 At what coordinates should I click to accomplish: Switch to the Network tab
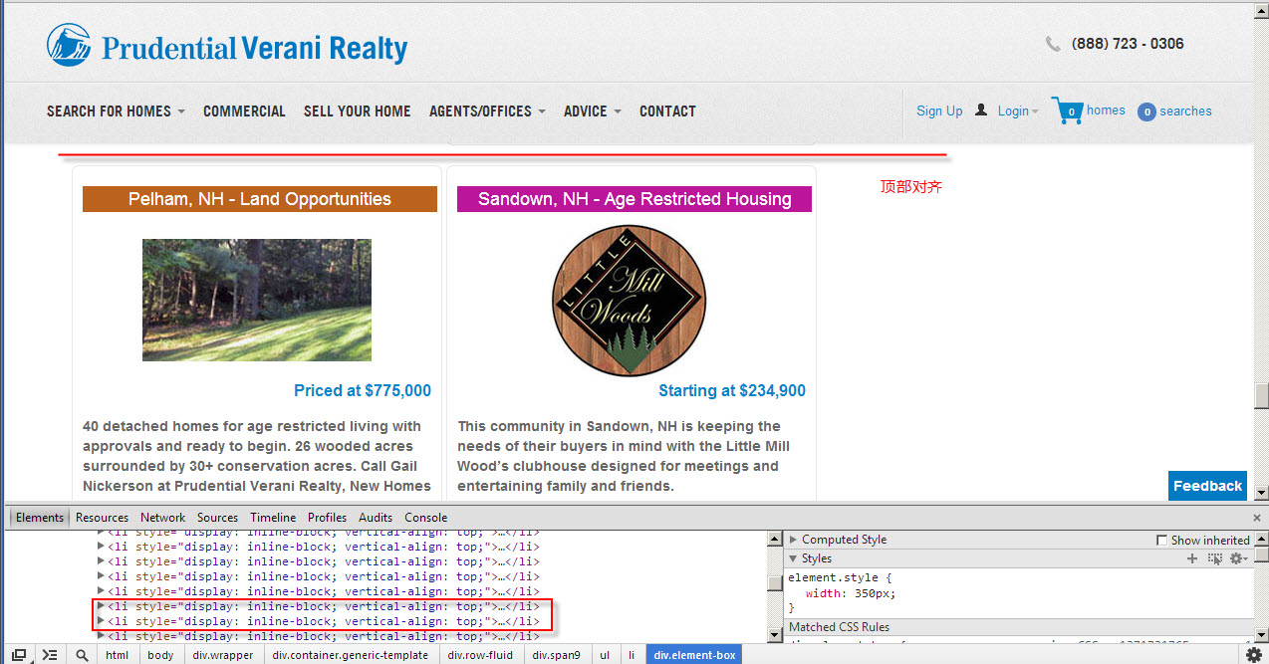click(162, 518)
